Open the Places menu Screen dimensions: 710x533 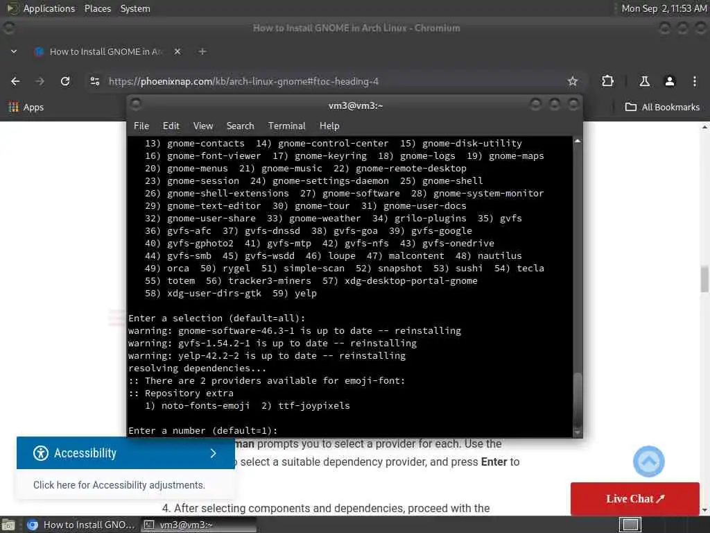click(97, 8)
